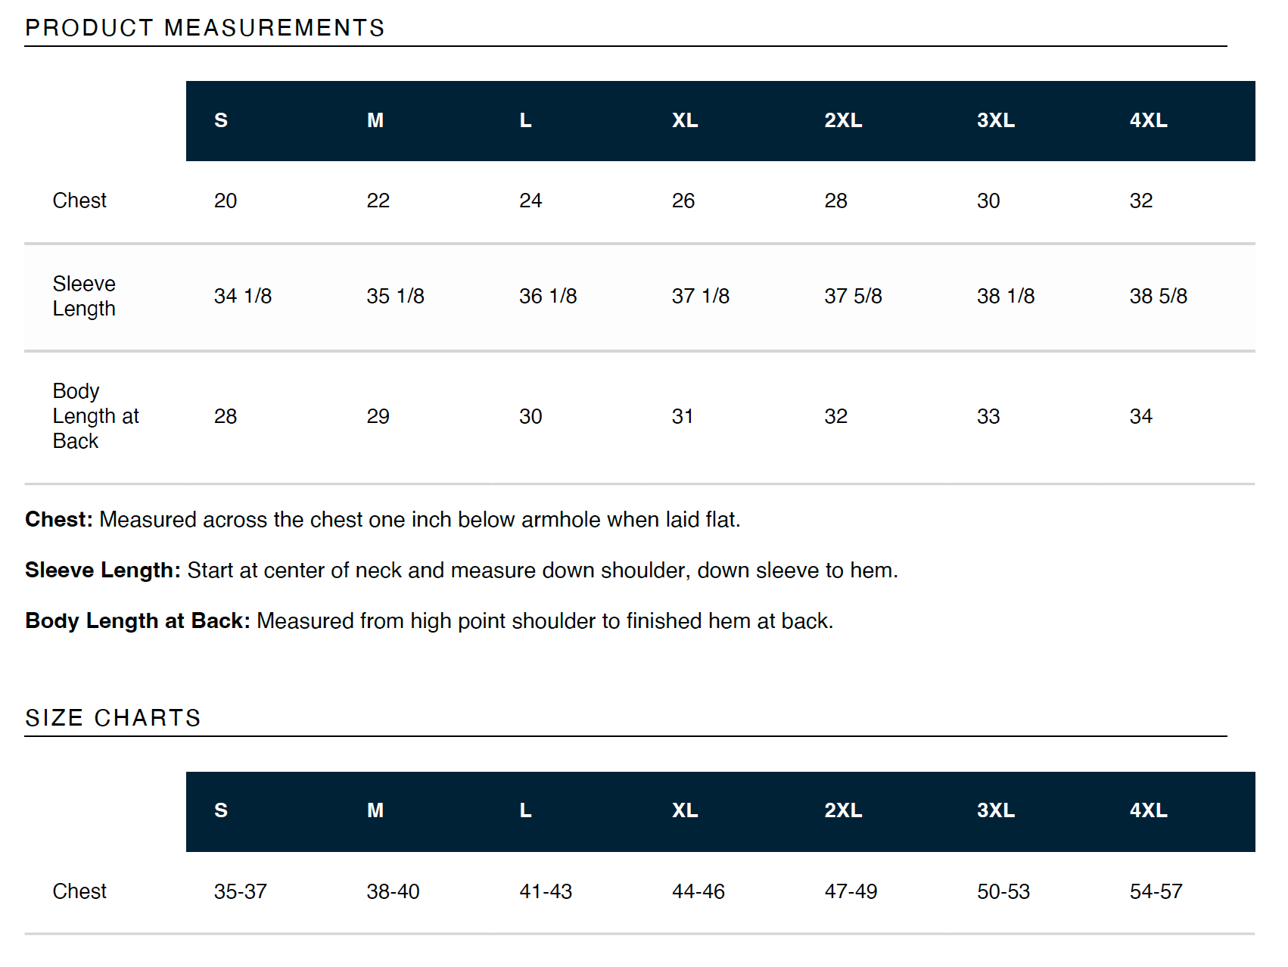Viewport: 1288px width, 967px height.
Task: Select XL column header in Product Measurements table
Action: (685, 120)
